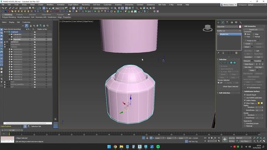Image resolution: width=267 pixels, height=150 pixels.
Task: Click the Zoom Extents viewport icon
Action: point(261,138)
